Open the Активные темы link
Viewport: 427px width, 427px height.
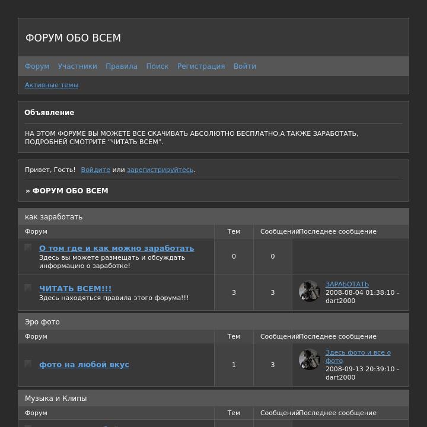click(x=52, y=85)
